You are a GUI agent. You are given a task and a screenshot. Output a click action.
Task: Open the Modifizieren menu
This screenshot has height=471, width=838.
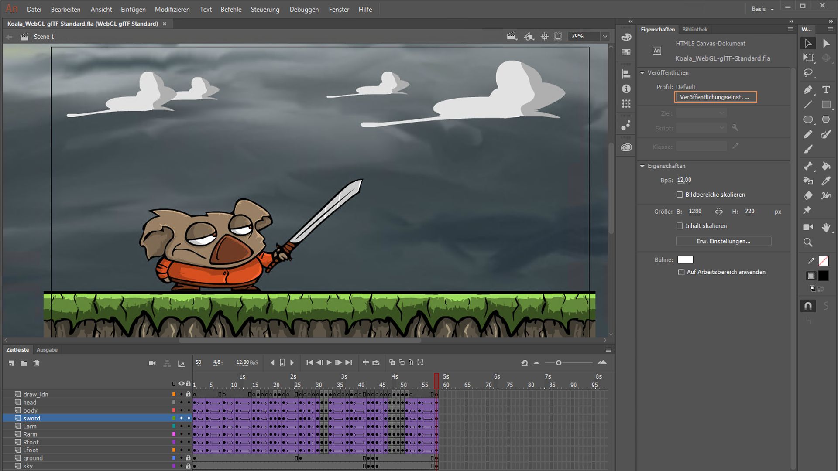172,9
